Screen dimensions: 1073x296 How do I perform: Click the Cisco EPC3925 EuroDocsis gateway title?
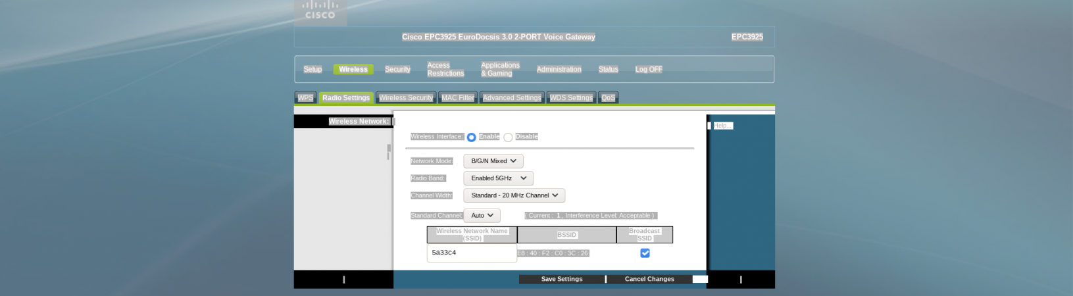[499, 37]
